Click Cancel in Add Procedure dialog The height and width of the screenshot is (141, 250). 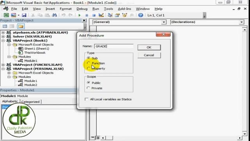coord(149,55)
